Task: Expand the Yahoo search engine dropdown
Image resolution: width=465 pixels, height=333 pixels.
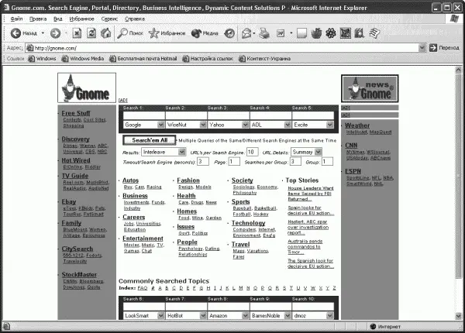Action: pyautogui.click(x=245, y=125)
